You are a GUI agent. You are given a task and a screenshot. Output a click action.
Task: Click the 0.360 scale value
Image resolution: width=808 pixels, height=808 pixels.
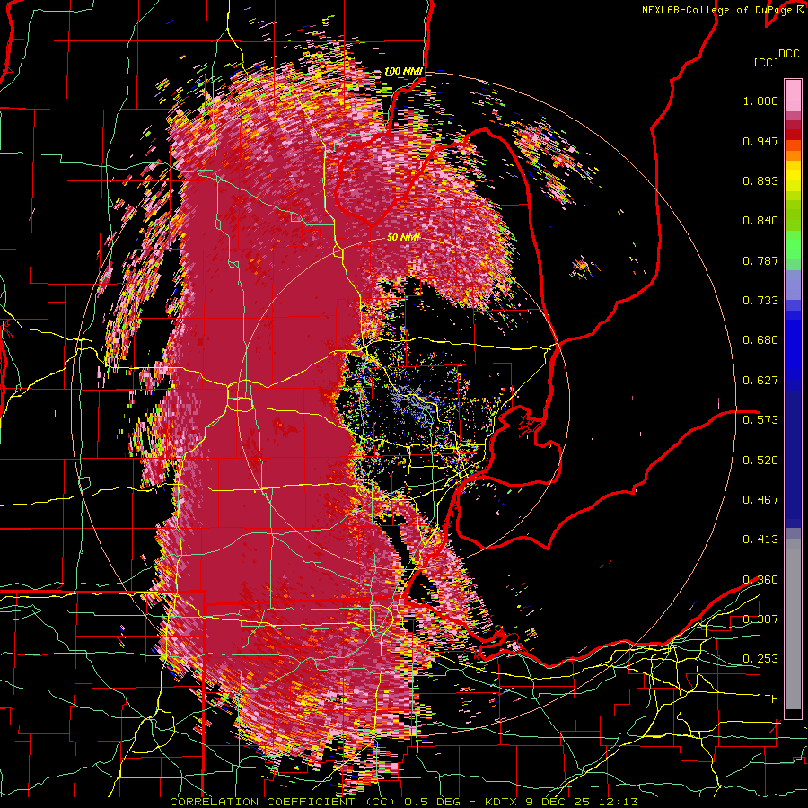(760, 580)
